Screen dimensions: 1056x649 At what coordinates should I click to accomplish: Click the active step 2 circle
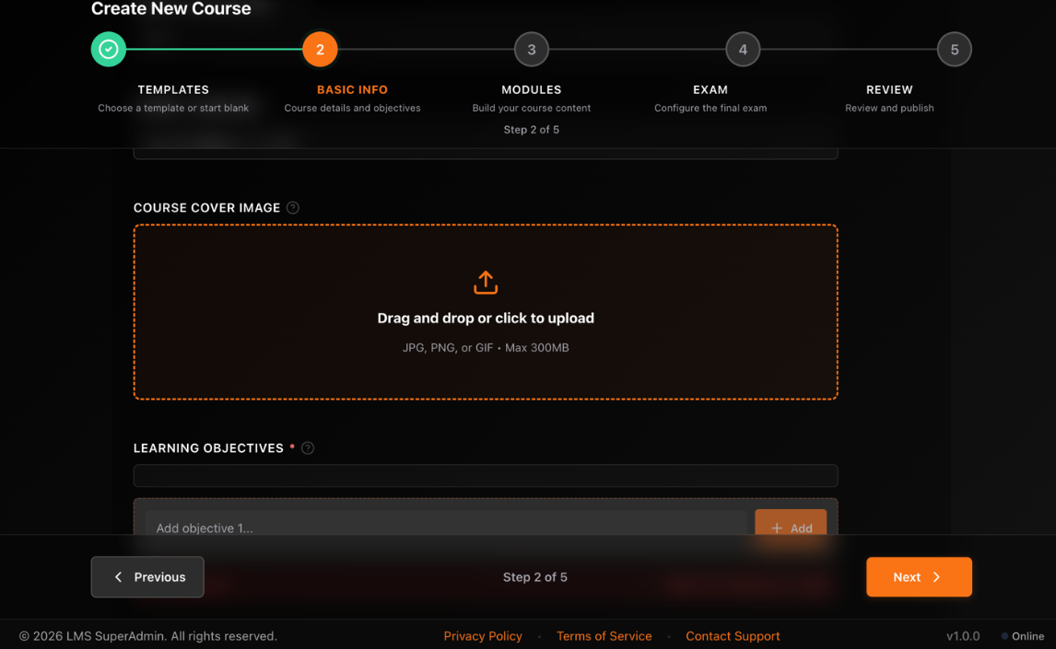click(320, 50)
